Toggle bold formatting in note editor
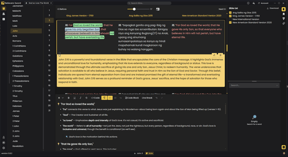Screen dimensions: 288x157 point(68,98)
